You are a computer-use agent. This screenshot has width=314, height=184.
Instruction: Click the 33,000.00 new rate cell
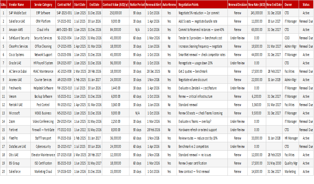[x=257, y=138]
